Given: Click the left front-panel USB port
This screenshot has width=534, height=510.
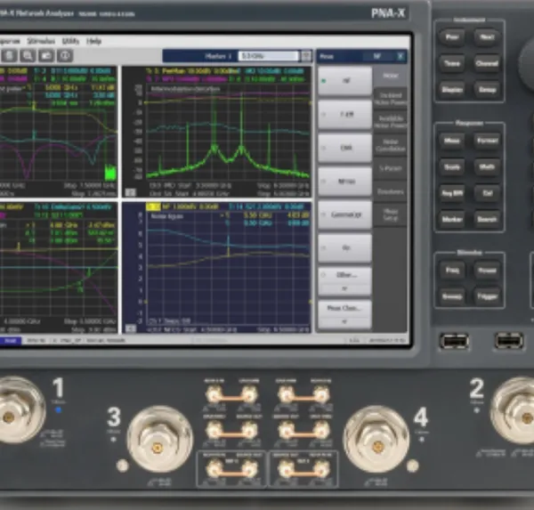Looking at the screenshot, I should (x=454, y=342).
